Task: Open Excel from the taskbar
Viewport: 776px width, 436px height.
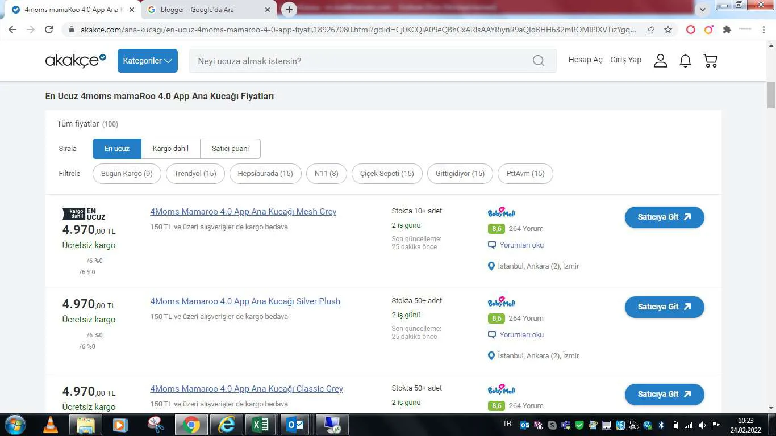Action: click(260, 425)
